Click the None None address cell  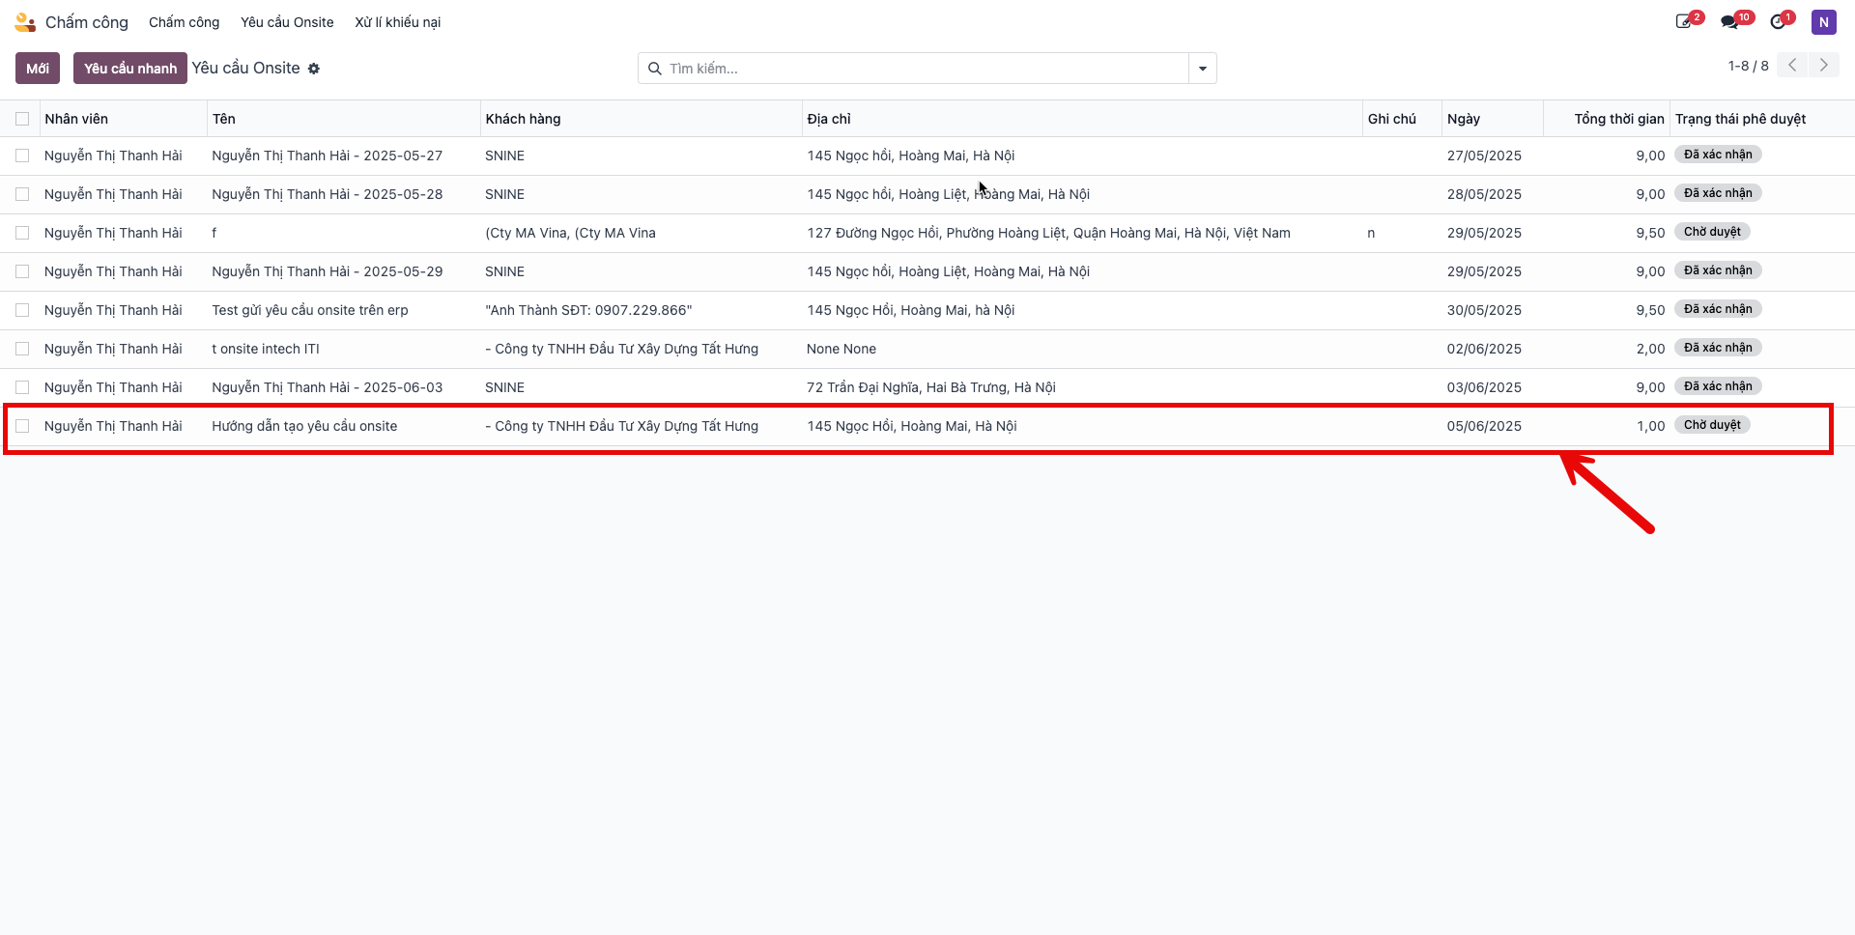click(x=842, y=349)
